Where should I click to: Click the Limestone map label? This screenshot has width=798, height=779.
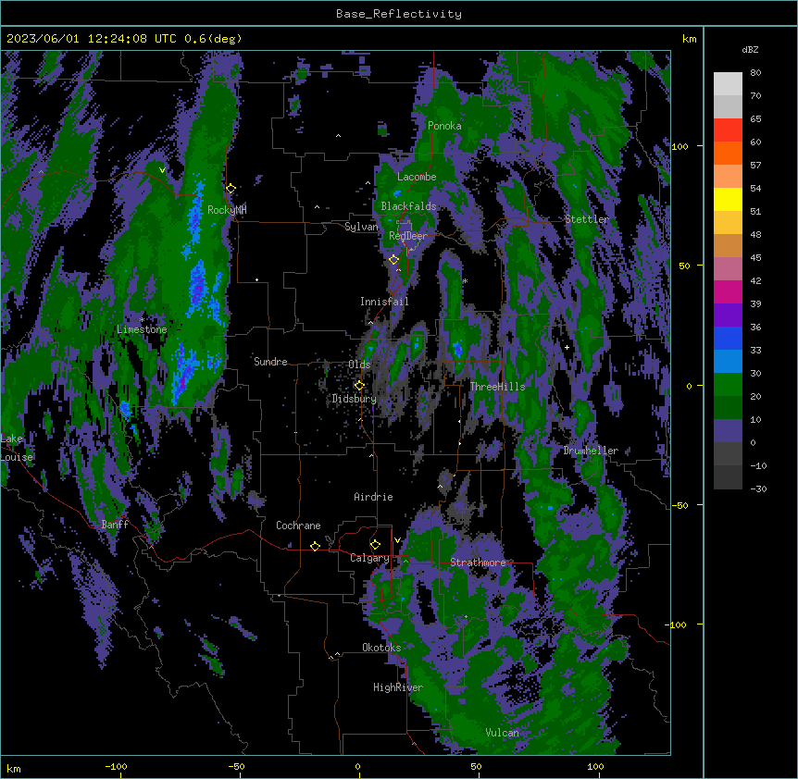142,329
